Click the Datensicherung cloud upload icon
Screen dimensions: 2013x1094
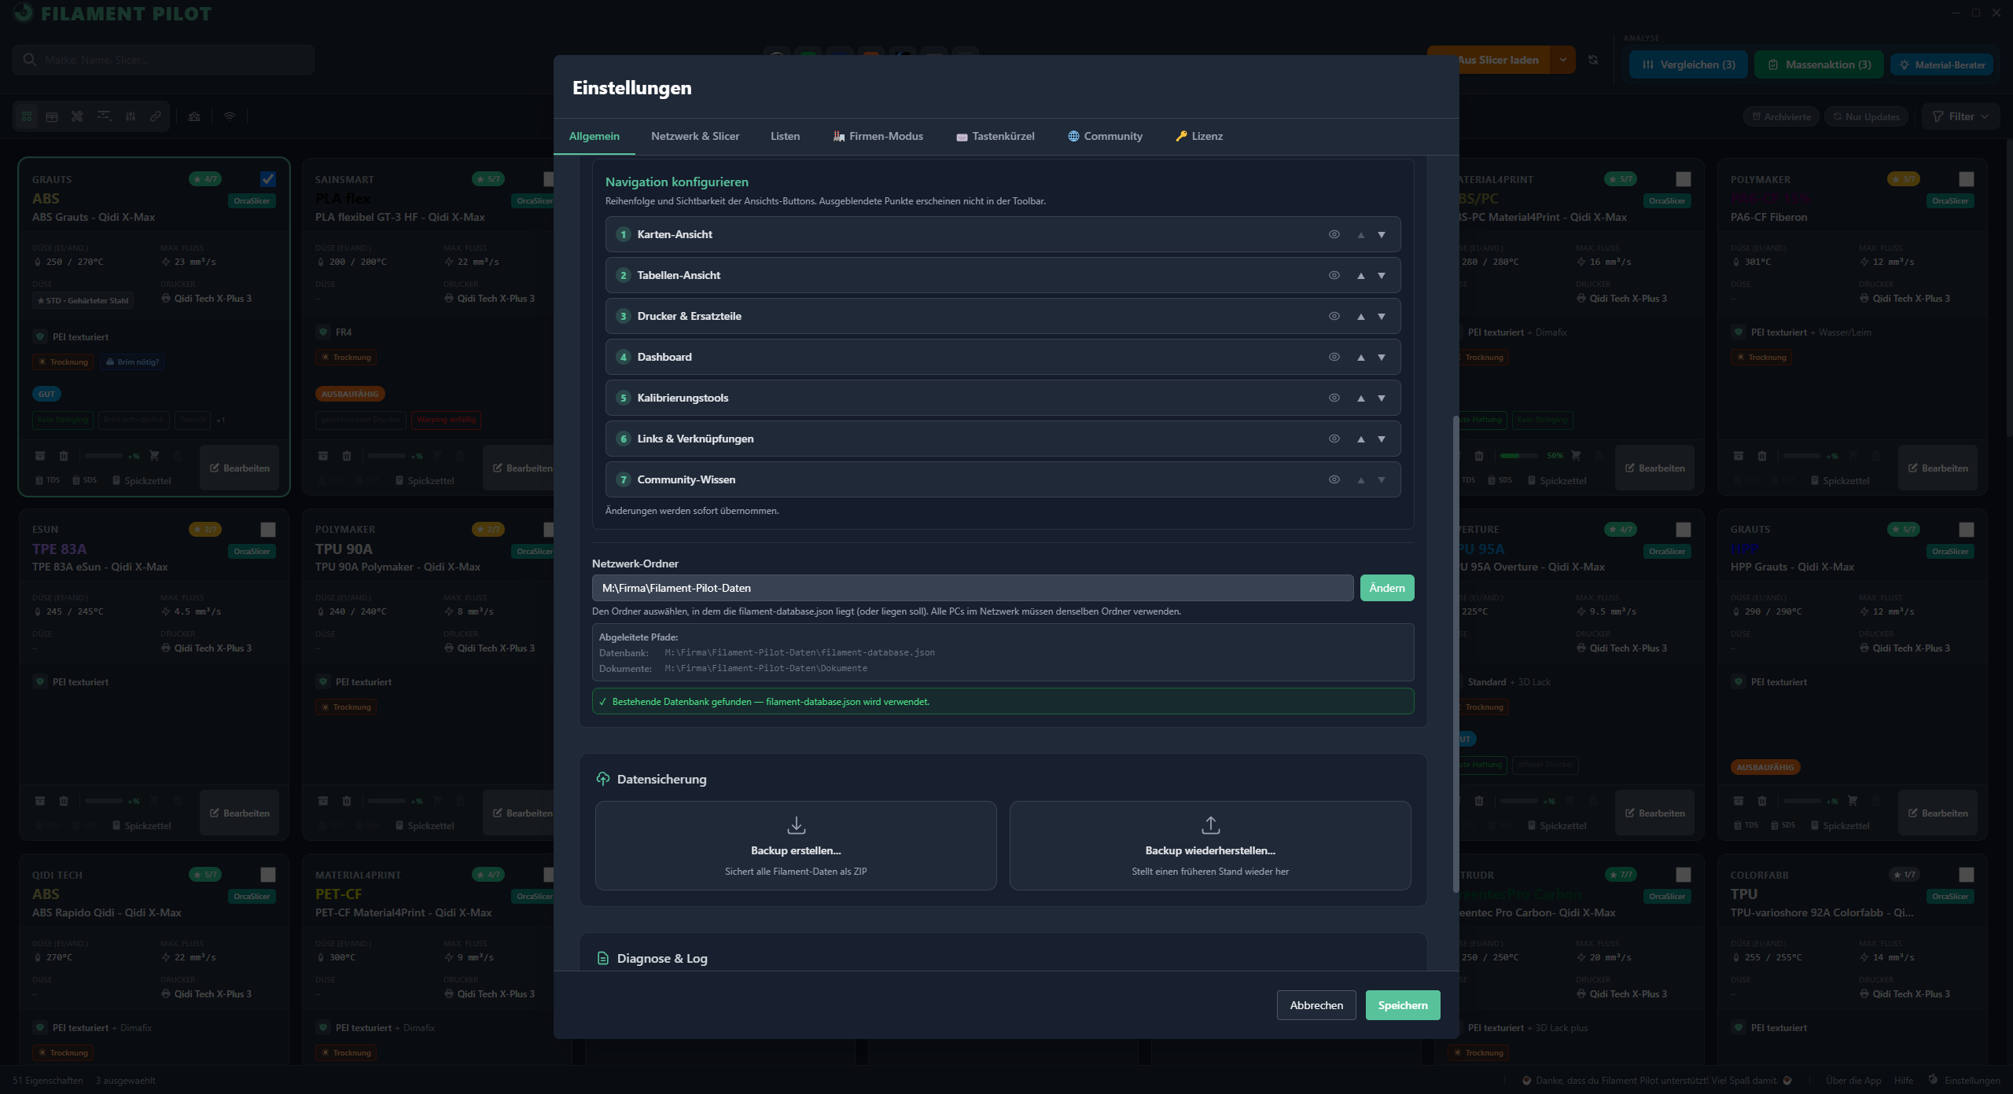[603, 779]
